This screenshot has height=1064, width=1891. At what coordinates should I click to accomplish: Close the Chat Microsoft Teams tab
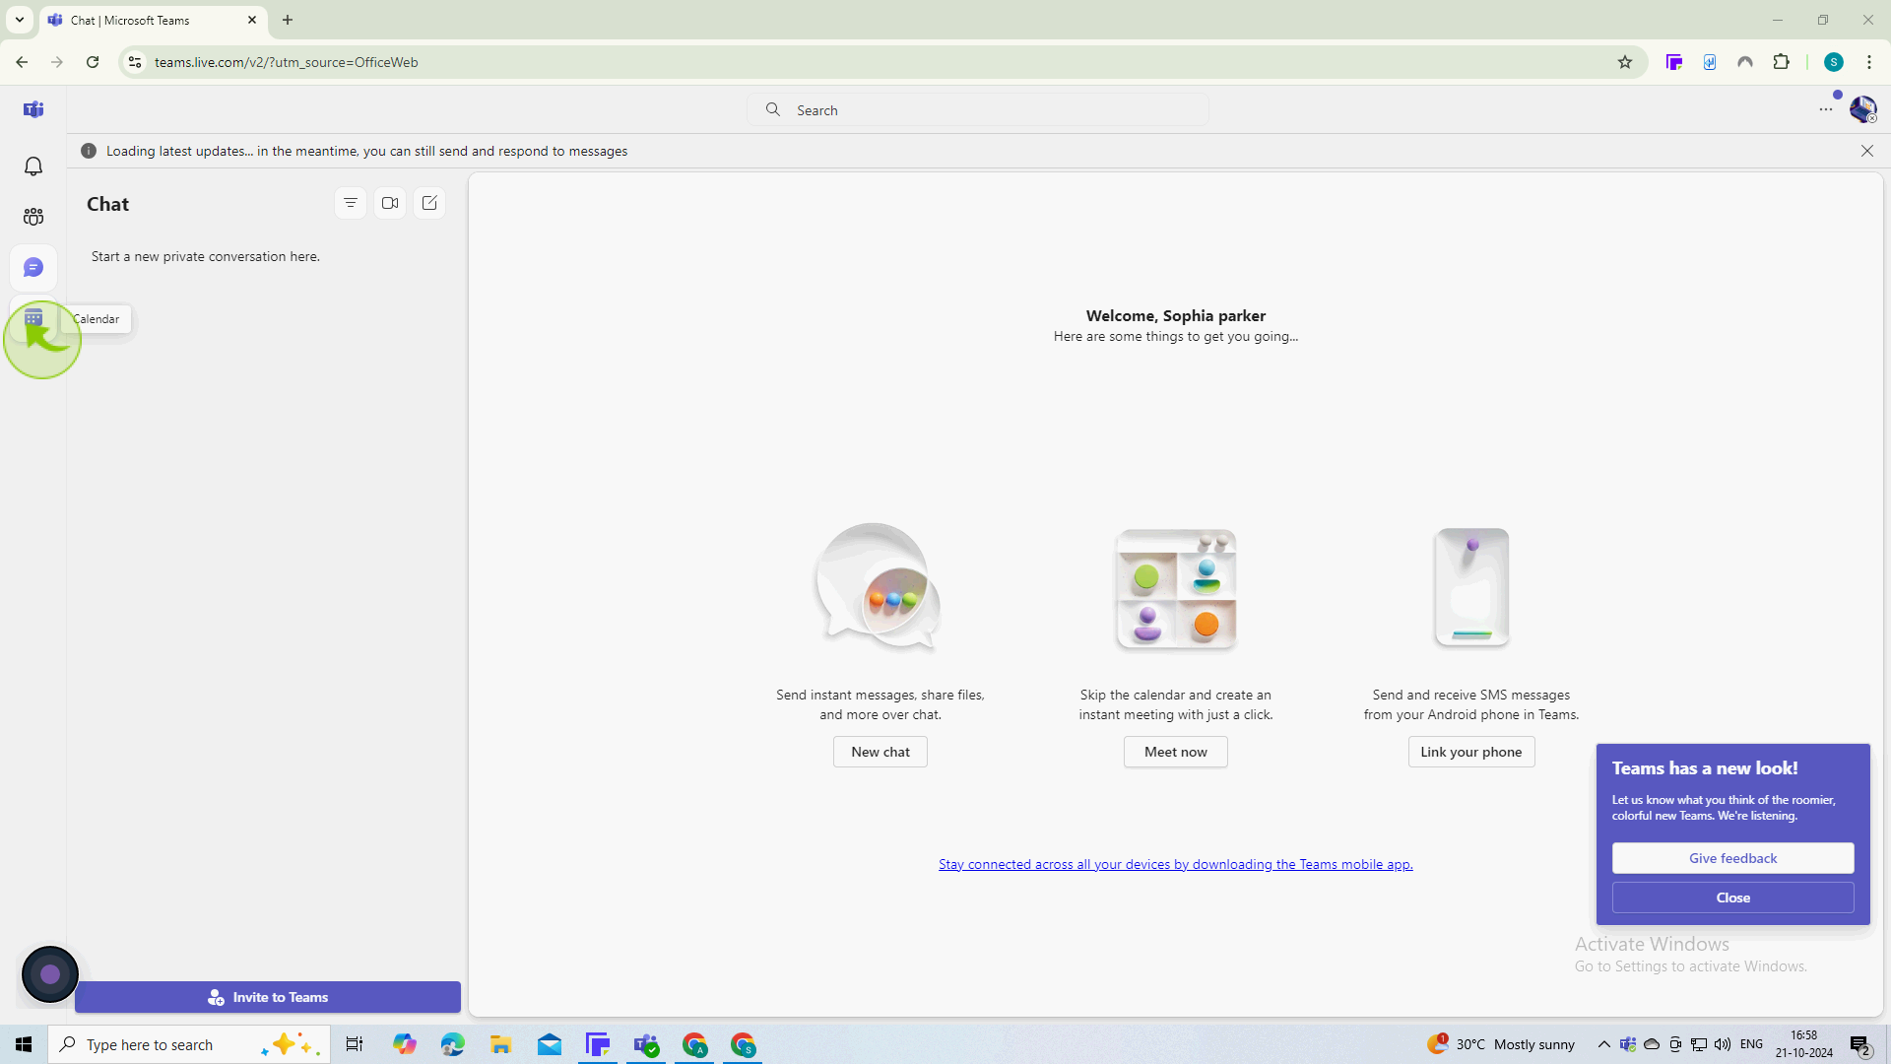(x=252, y=20)
